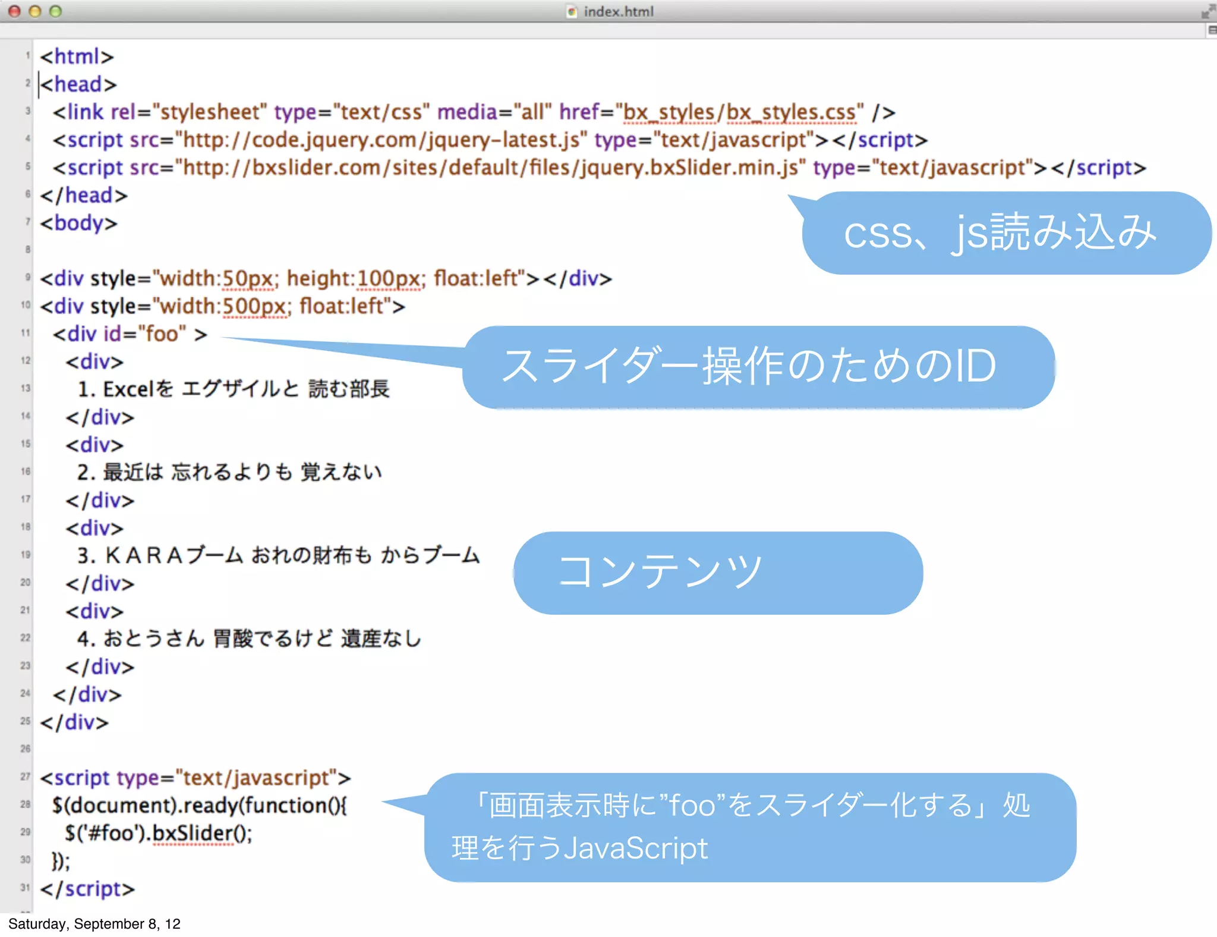Click the closing </script> tag on line 31
Screen dimensions: 1217x937
coord(87,889)
